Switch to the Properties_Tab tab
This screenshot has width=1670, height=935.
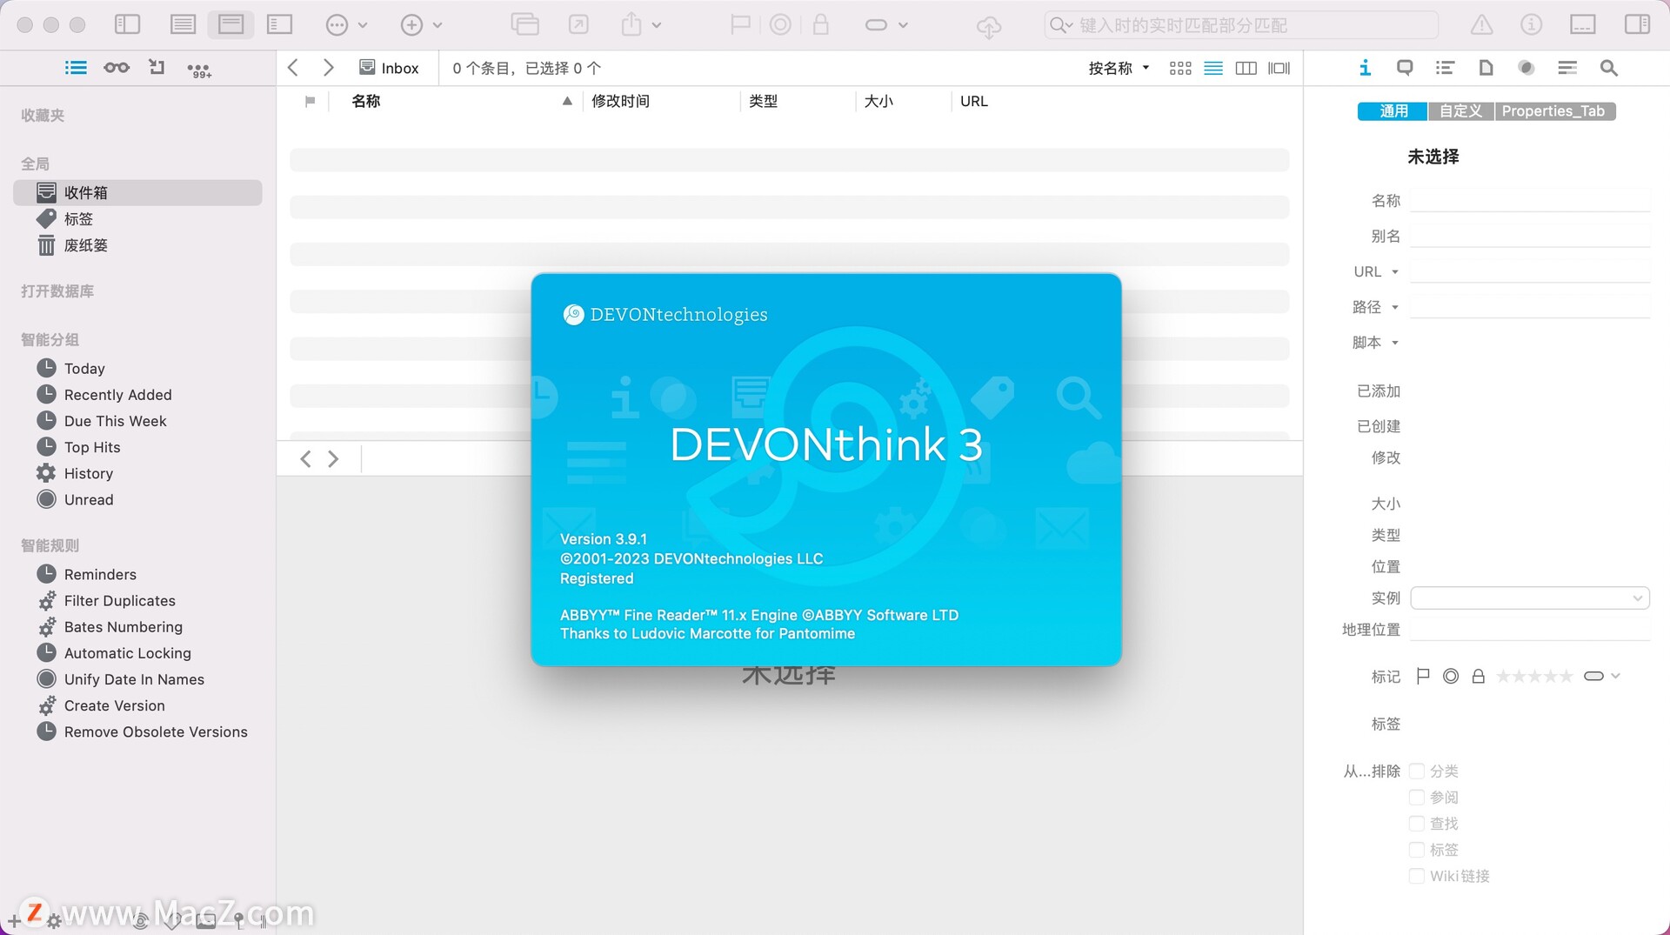point(1554,111)
